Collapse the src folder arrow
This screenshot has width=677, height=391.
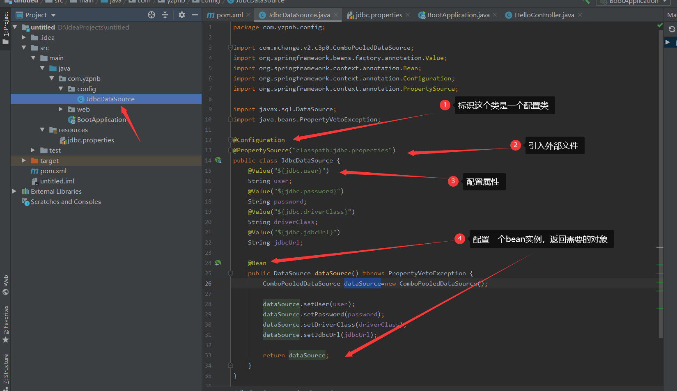pos(24,48)
